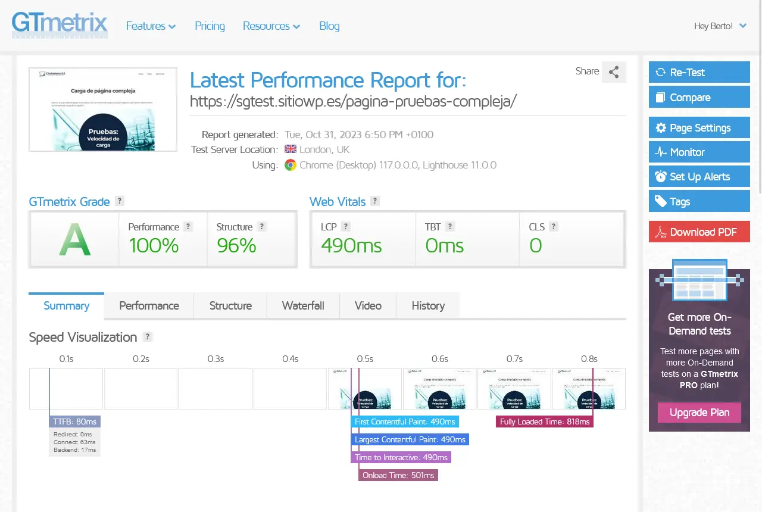Go to the Blog
Viewport: 762px width, 512px height.
pyautogui.click(x=329, y=26)
